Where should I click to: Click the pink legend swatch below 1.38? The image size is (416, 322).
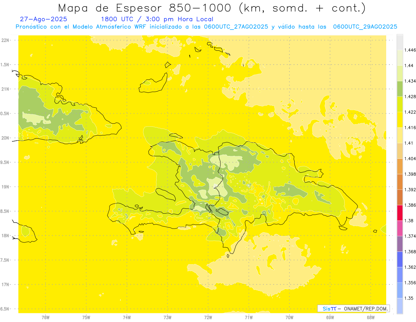click(x=400, y=228)
